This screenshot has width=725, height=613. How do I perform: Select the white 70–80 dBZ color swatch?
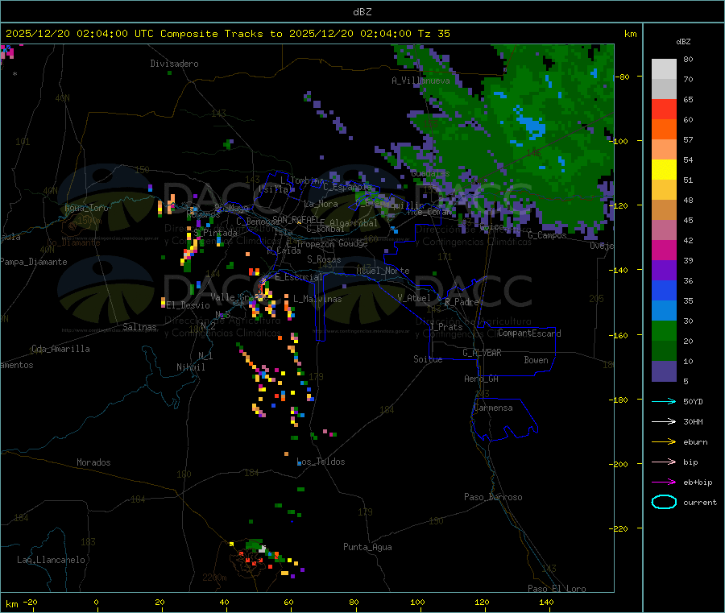(x=664, y=69)
